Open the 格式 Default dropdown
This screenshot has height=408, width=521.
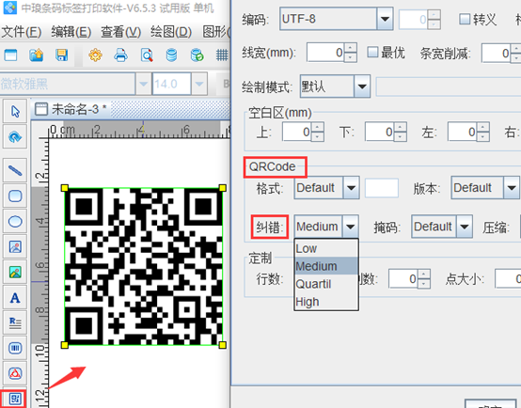[x=351, y=188]
